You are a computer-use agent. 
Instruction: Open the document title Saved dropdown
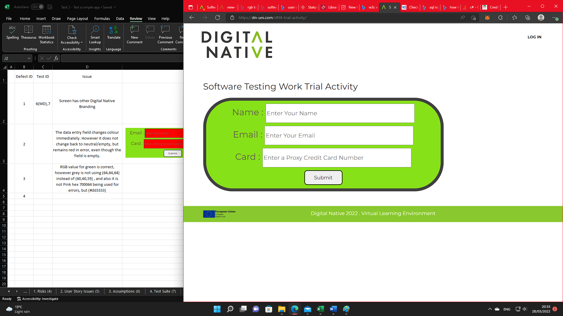tap(115, 7)
